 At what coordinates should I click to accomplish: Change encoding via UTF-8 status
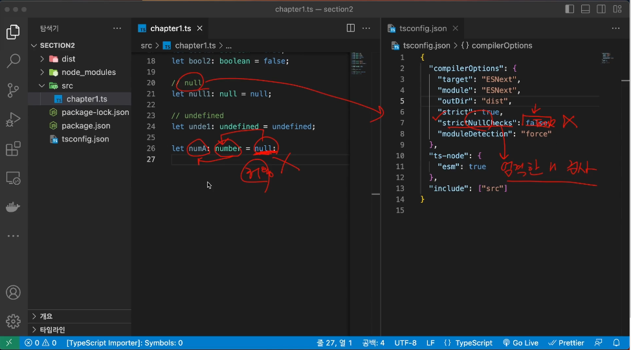pyautogui.click(x=405, y=343)
